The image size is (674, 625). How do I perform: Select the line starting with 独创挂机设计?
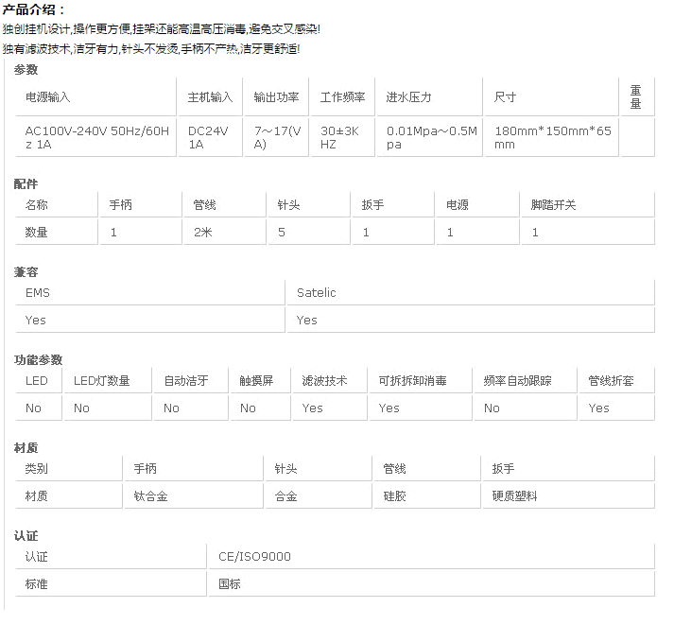click(162, 29)
